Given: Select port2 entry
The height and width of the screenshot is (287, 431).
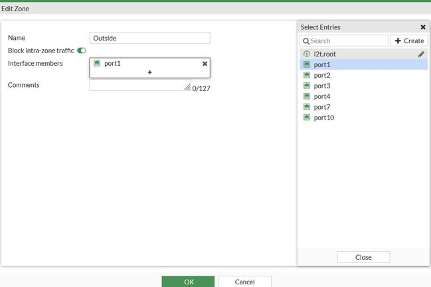Looking at the screenshot, I should coord(363,75).
